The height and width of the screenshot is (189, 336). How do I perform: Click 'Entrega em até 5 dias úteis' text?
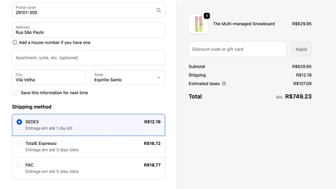pos(52,171)
